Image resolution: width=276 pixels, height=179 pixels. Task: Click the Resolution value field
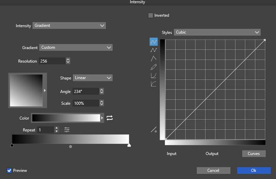52,61
